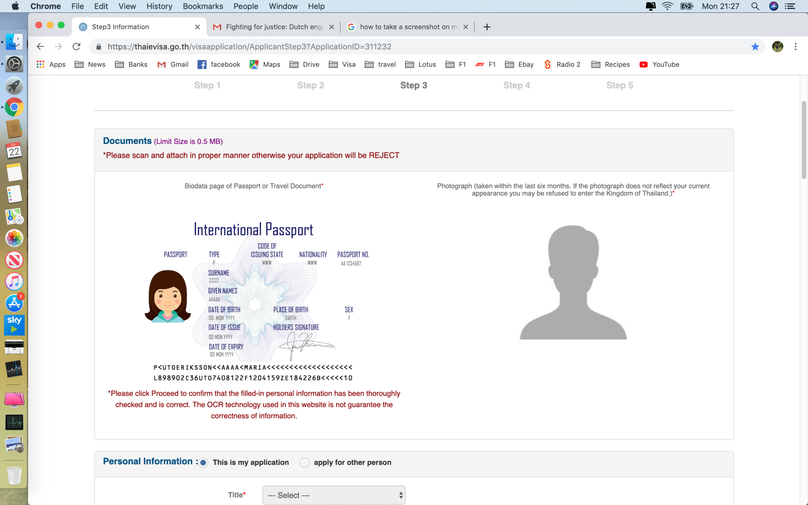808x505 pixels.
Task: Close the Step3 Information tab
Action: [x=198, y=27]
